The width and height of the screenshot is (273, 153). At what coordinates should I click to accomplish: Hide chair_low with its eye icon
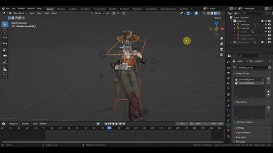[x=266, y=28]
